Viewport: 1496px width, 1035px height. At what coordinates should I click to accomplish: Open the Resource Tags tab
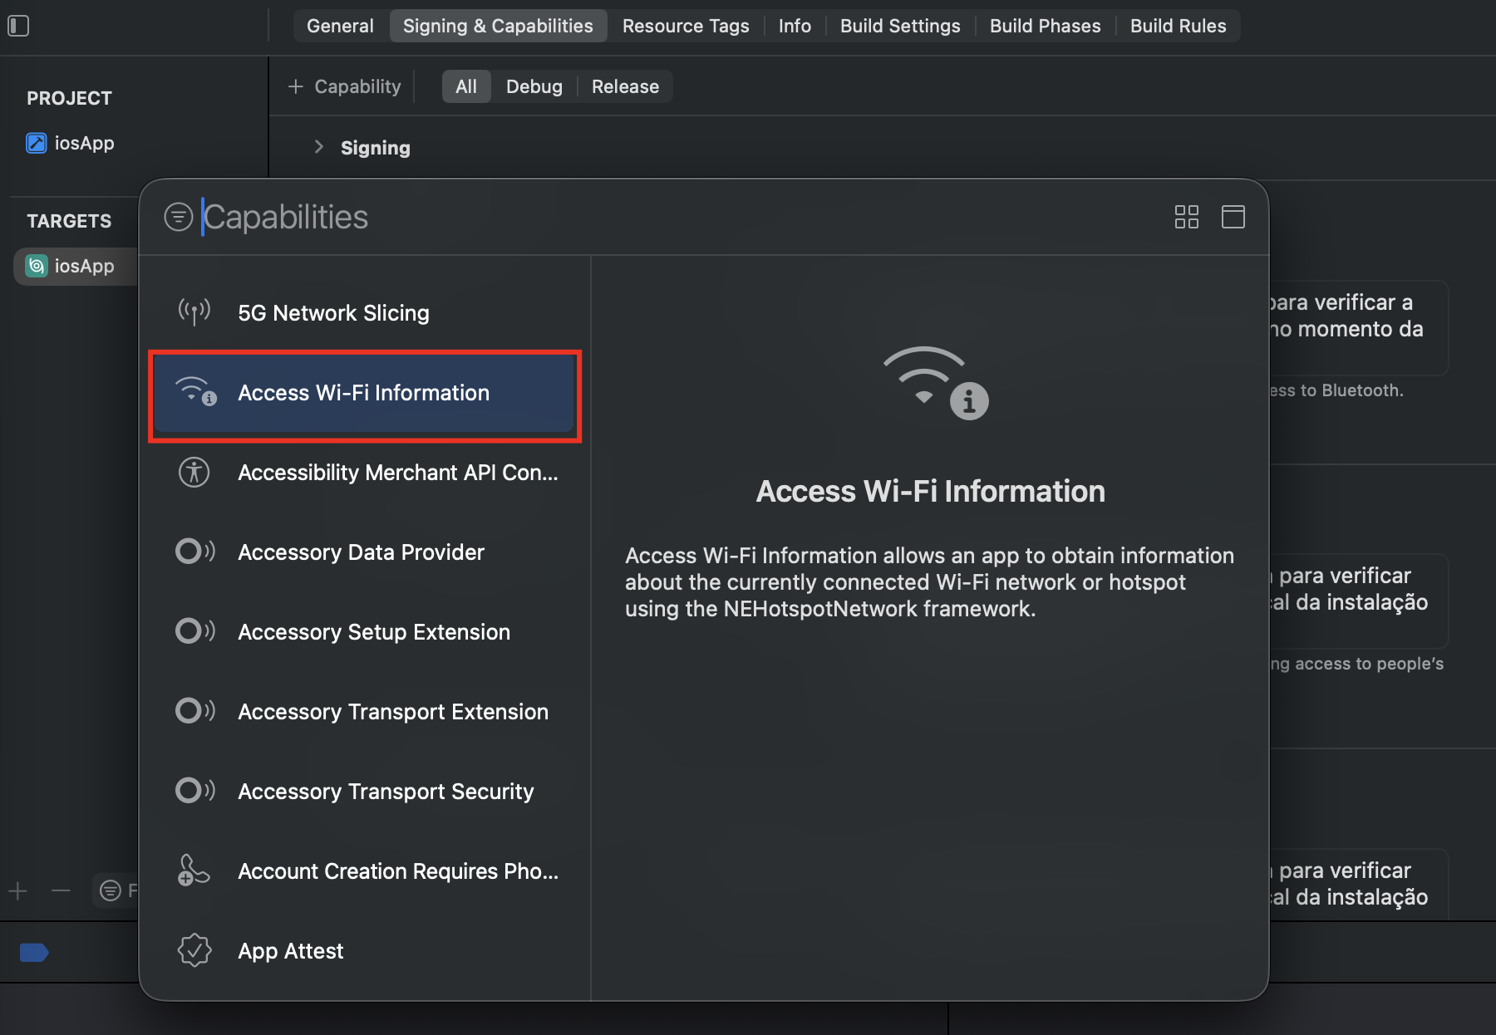pyautogui.click(x=686, y=26)
